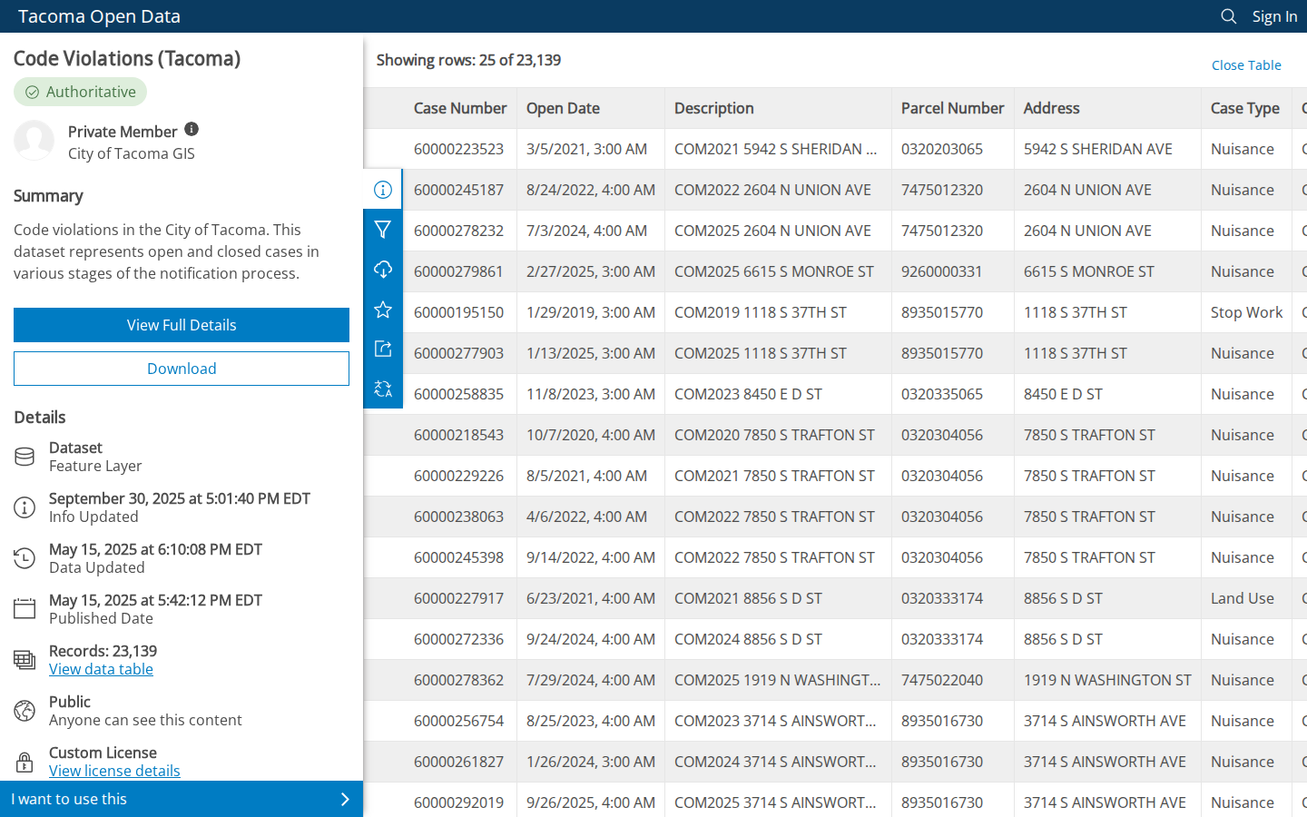
Task: Click open date 1/26/2024, 3:00 AM
Action: point(591,762)
